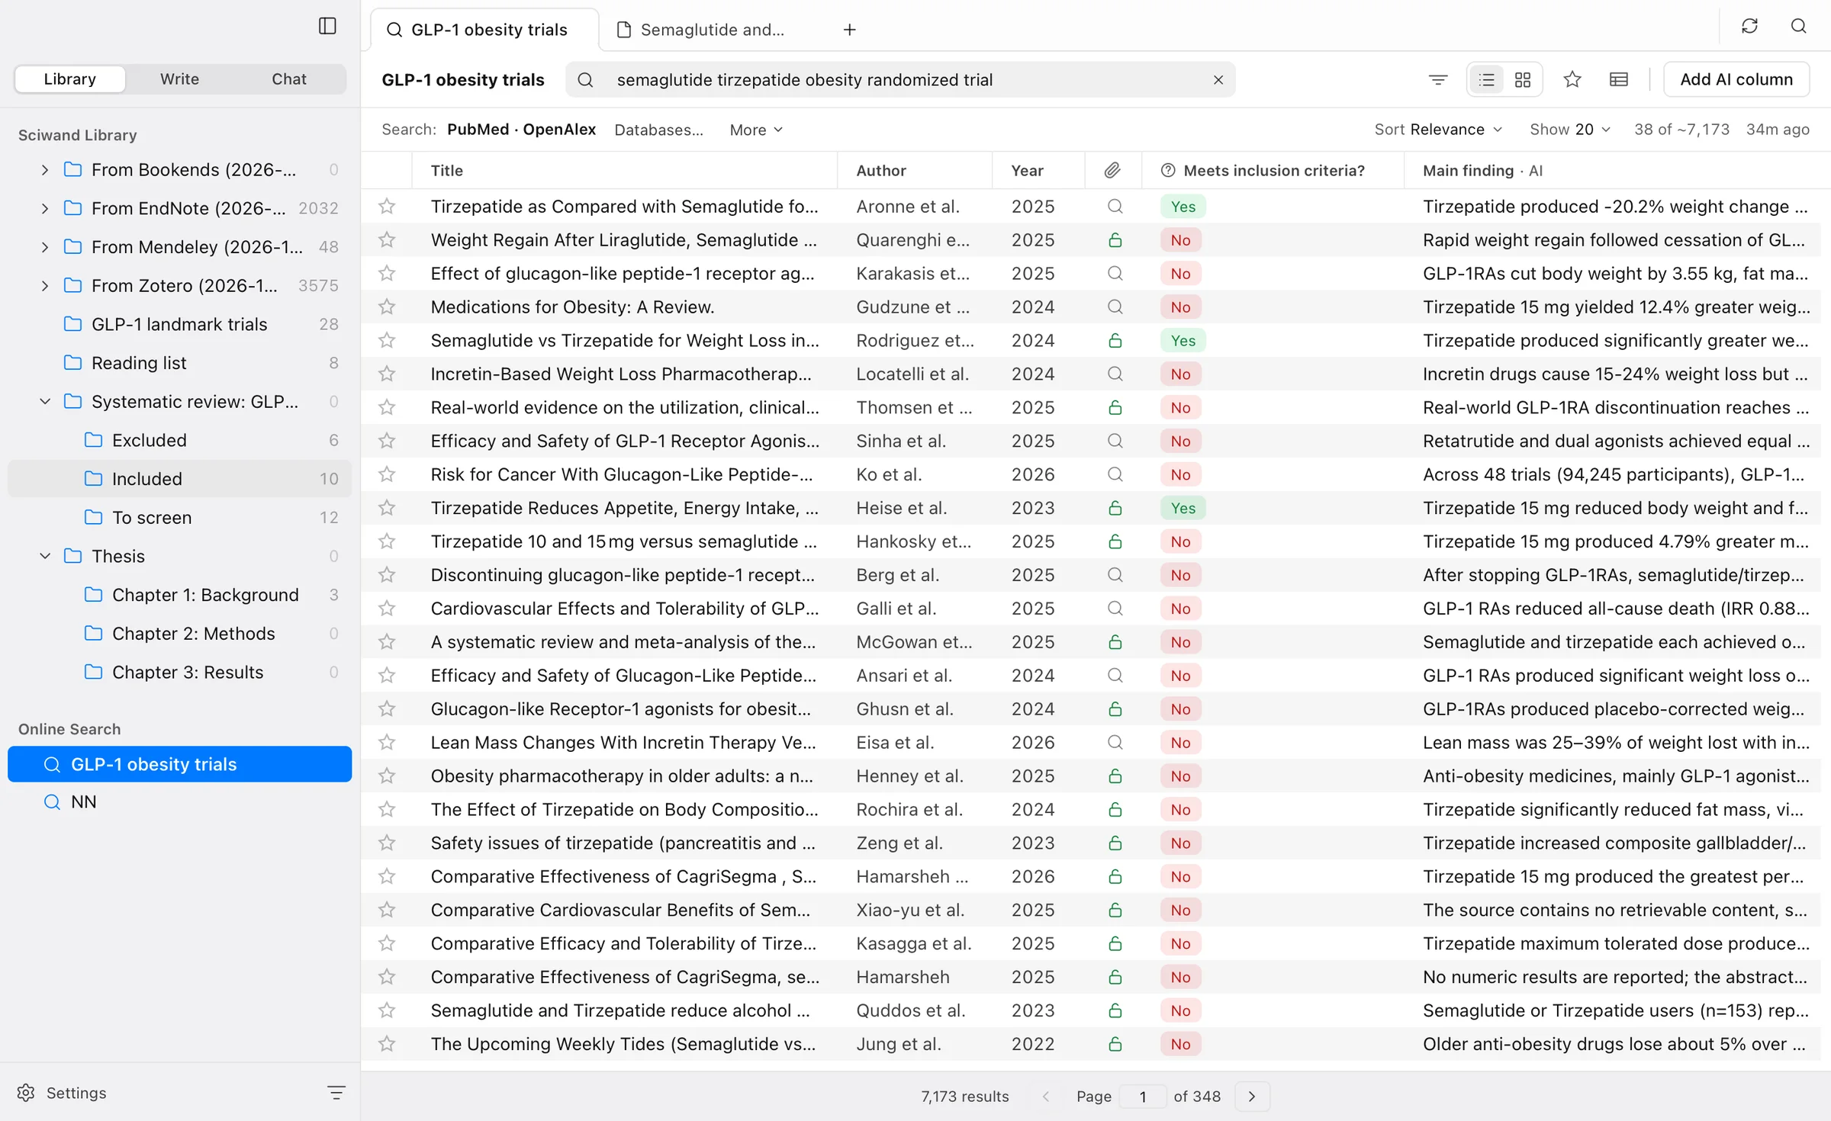Image resolution: width=1831 pixels, height=1121 pixels.
Task: Star the Medications for Obesity review
Action: (x=387, y=307)
